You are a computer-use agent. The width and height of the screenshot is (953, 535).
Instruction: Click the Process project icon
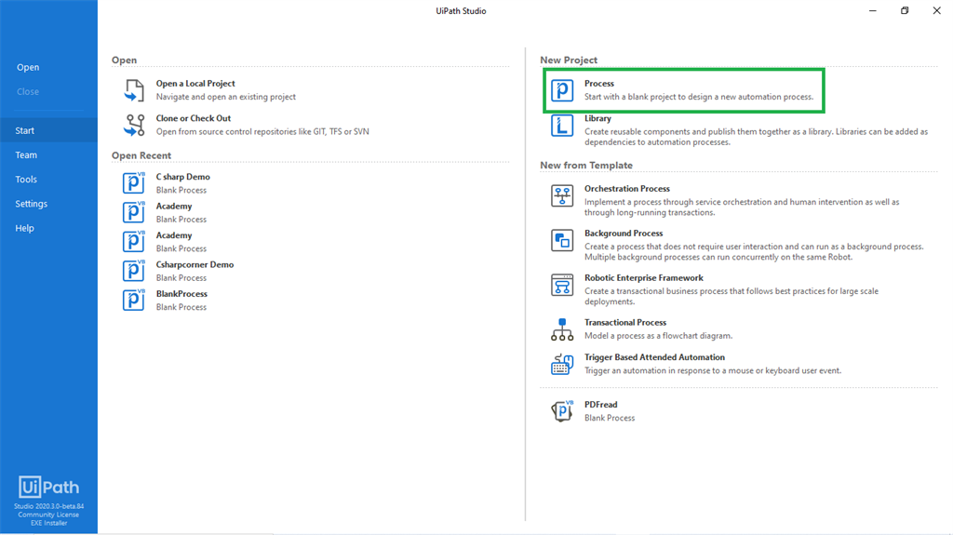[561, 90]
